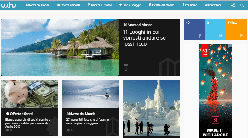Open the Offerte e Sconti menu
Image resolution: width=248 pixels, height=138 pixels.
tap(69, 5)
